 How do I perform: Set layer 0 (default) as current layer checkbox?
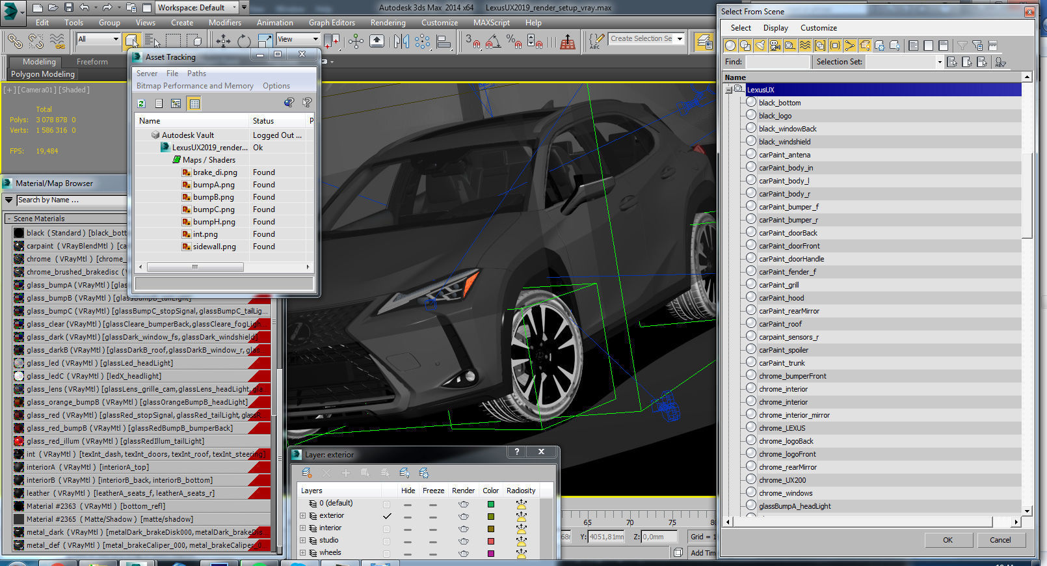(387, 504)
